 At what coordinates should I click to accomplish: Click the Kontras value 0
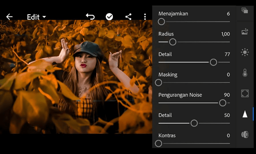point(228,136)
